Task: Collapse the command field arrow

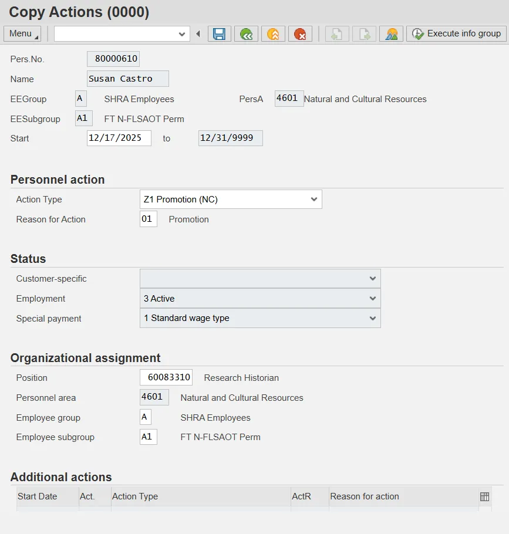Action: pos(198,34)
